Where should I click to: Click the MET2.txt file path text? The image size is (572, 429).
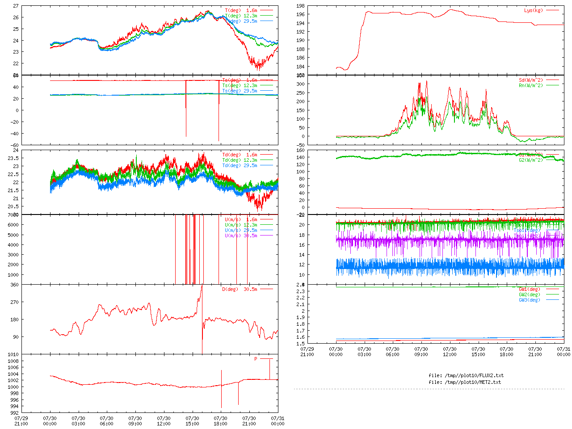click(x=465, y=382)
